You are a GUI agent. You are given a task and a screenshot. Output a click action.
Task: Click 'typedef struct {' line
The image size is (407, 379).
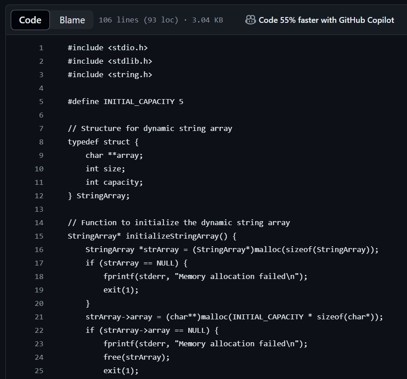click(x=103, y=142)
